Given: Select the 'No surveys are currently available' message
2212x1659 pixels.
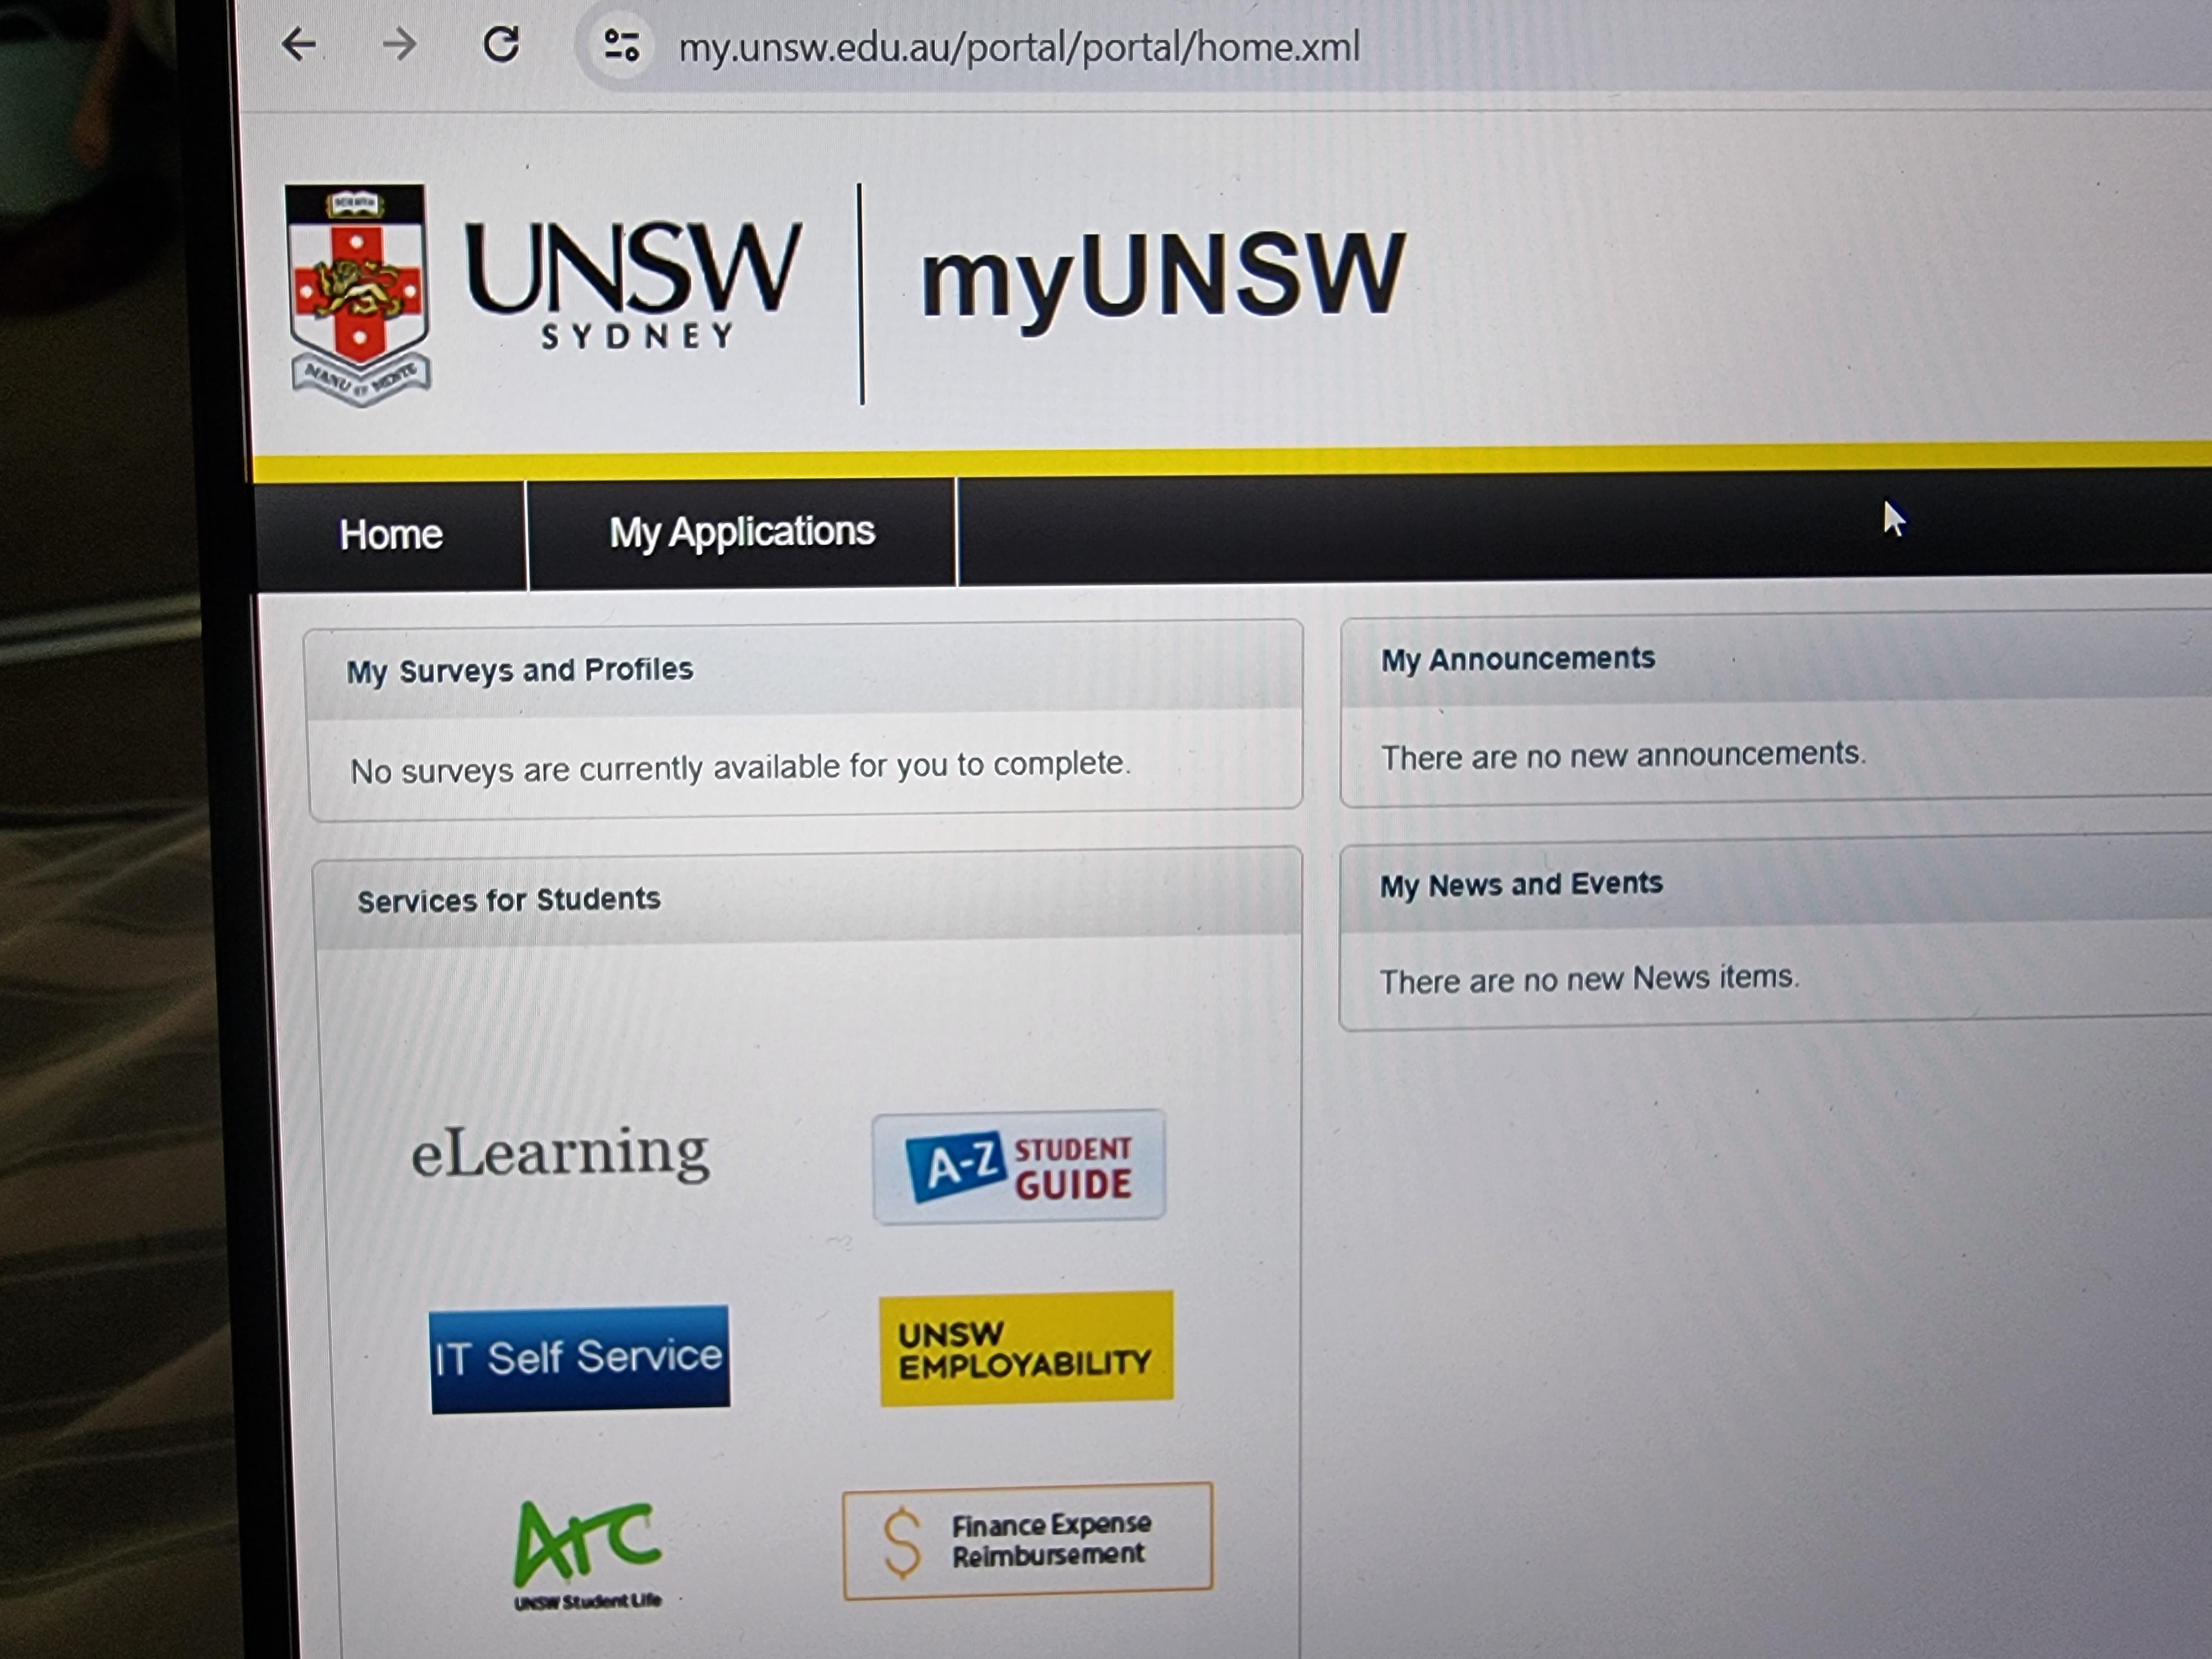Looking at the screenshot, I should pos(740,768).
